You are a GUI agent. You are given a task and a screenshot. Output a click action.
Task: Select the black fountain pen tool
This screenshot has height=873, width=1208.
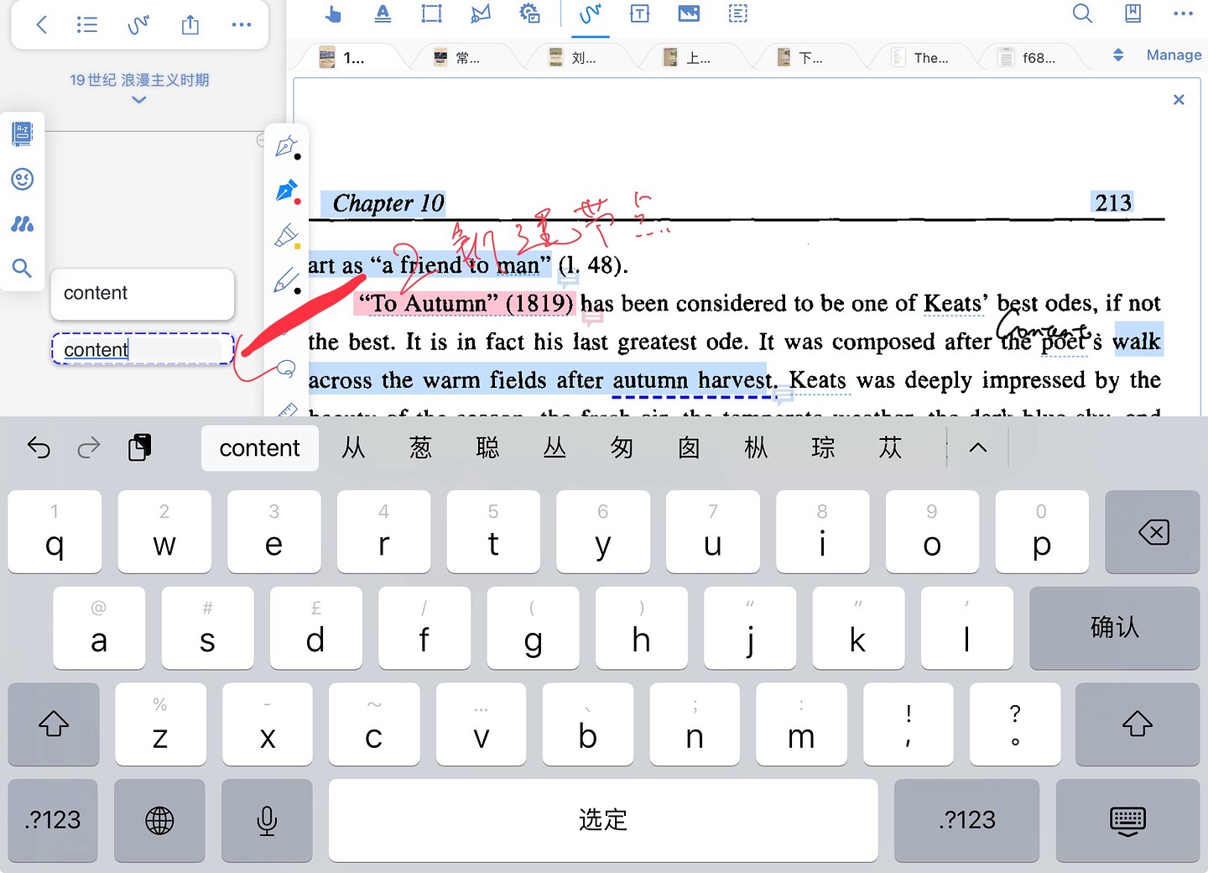pyautogui.click(x=287, y=146)
